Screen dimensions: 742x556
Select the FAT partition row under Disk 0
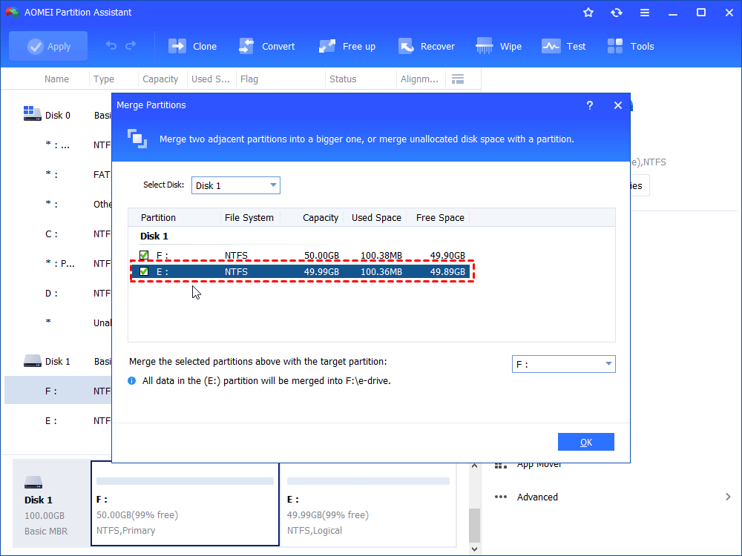58,174
